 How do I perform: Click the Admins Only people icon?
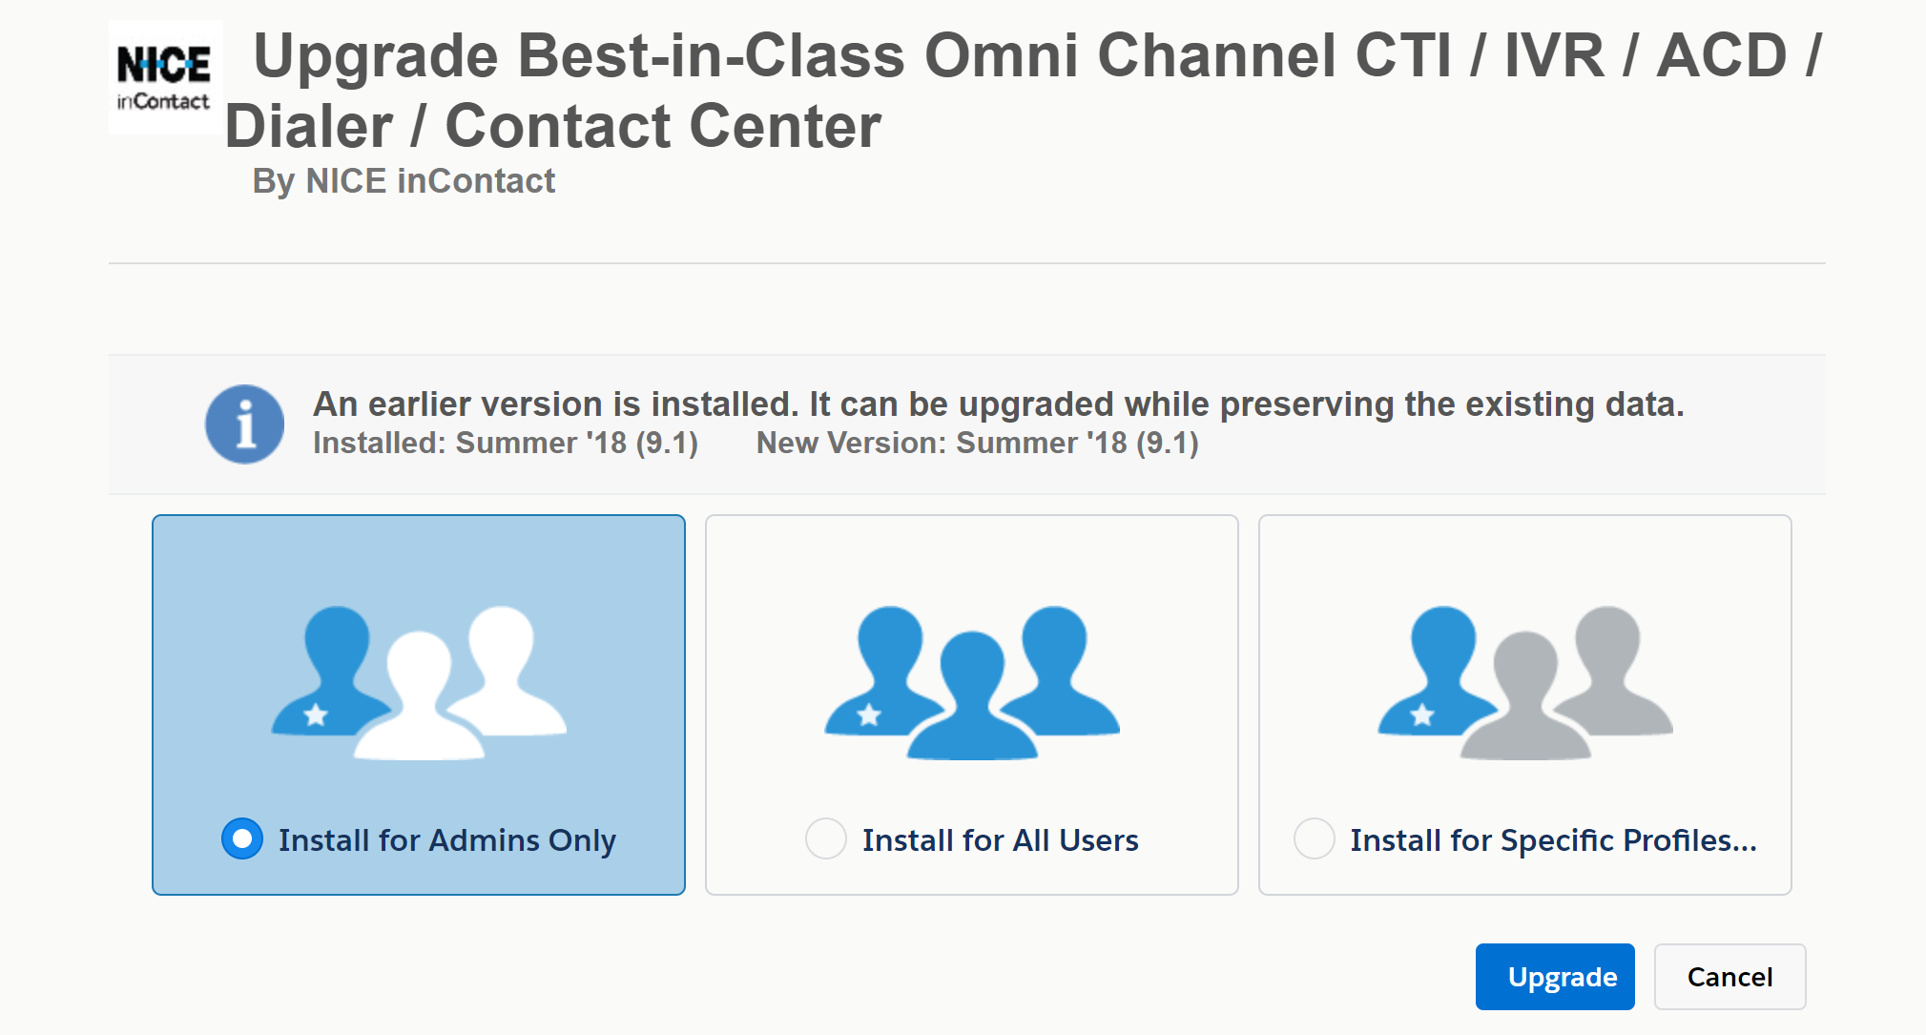pos(419,682)
